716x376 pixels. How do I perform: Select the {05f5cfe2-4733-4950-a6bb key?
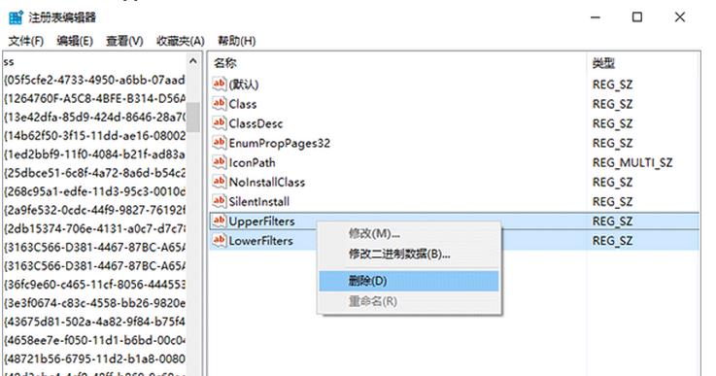click(94, 80)
